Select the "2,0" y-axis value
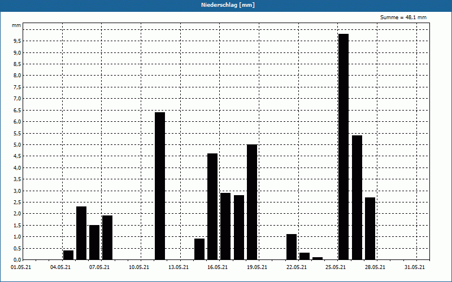 point(18,214)
